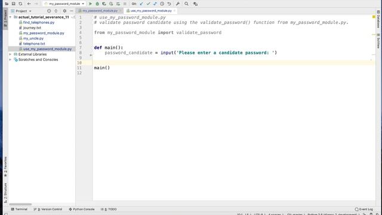Open Project panel gear options

click(x=64, y=11)
